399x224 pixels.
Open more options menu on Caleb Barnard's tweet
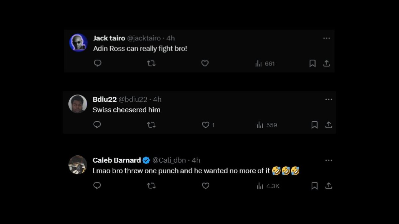pyautogui.click(x=329, y=160)
